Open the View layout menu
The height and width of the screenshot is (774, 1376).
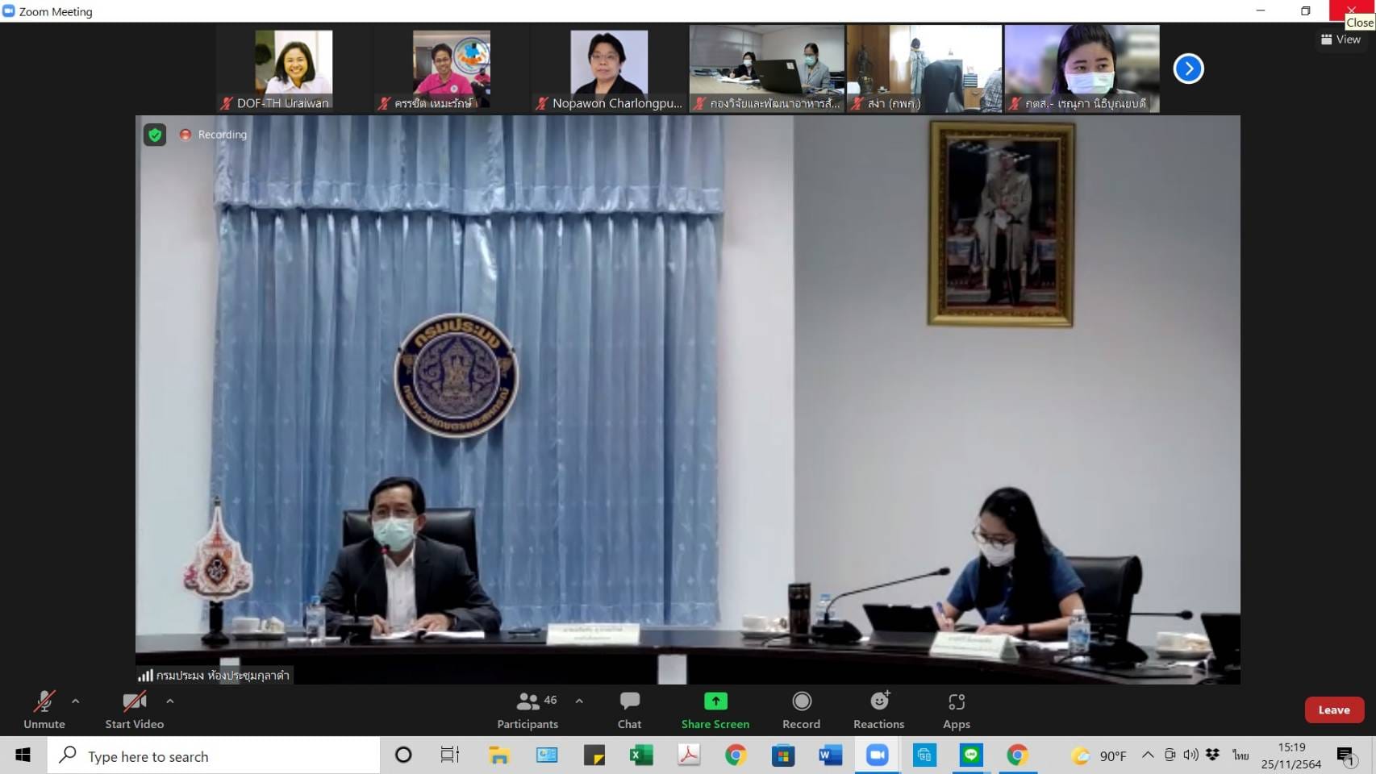pyautogui.click(x=1341, y=40)
